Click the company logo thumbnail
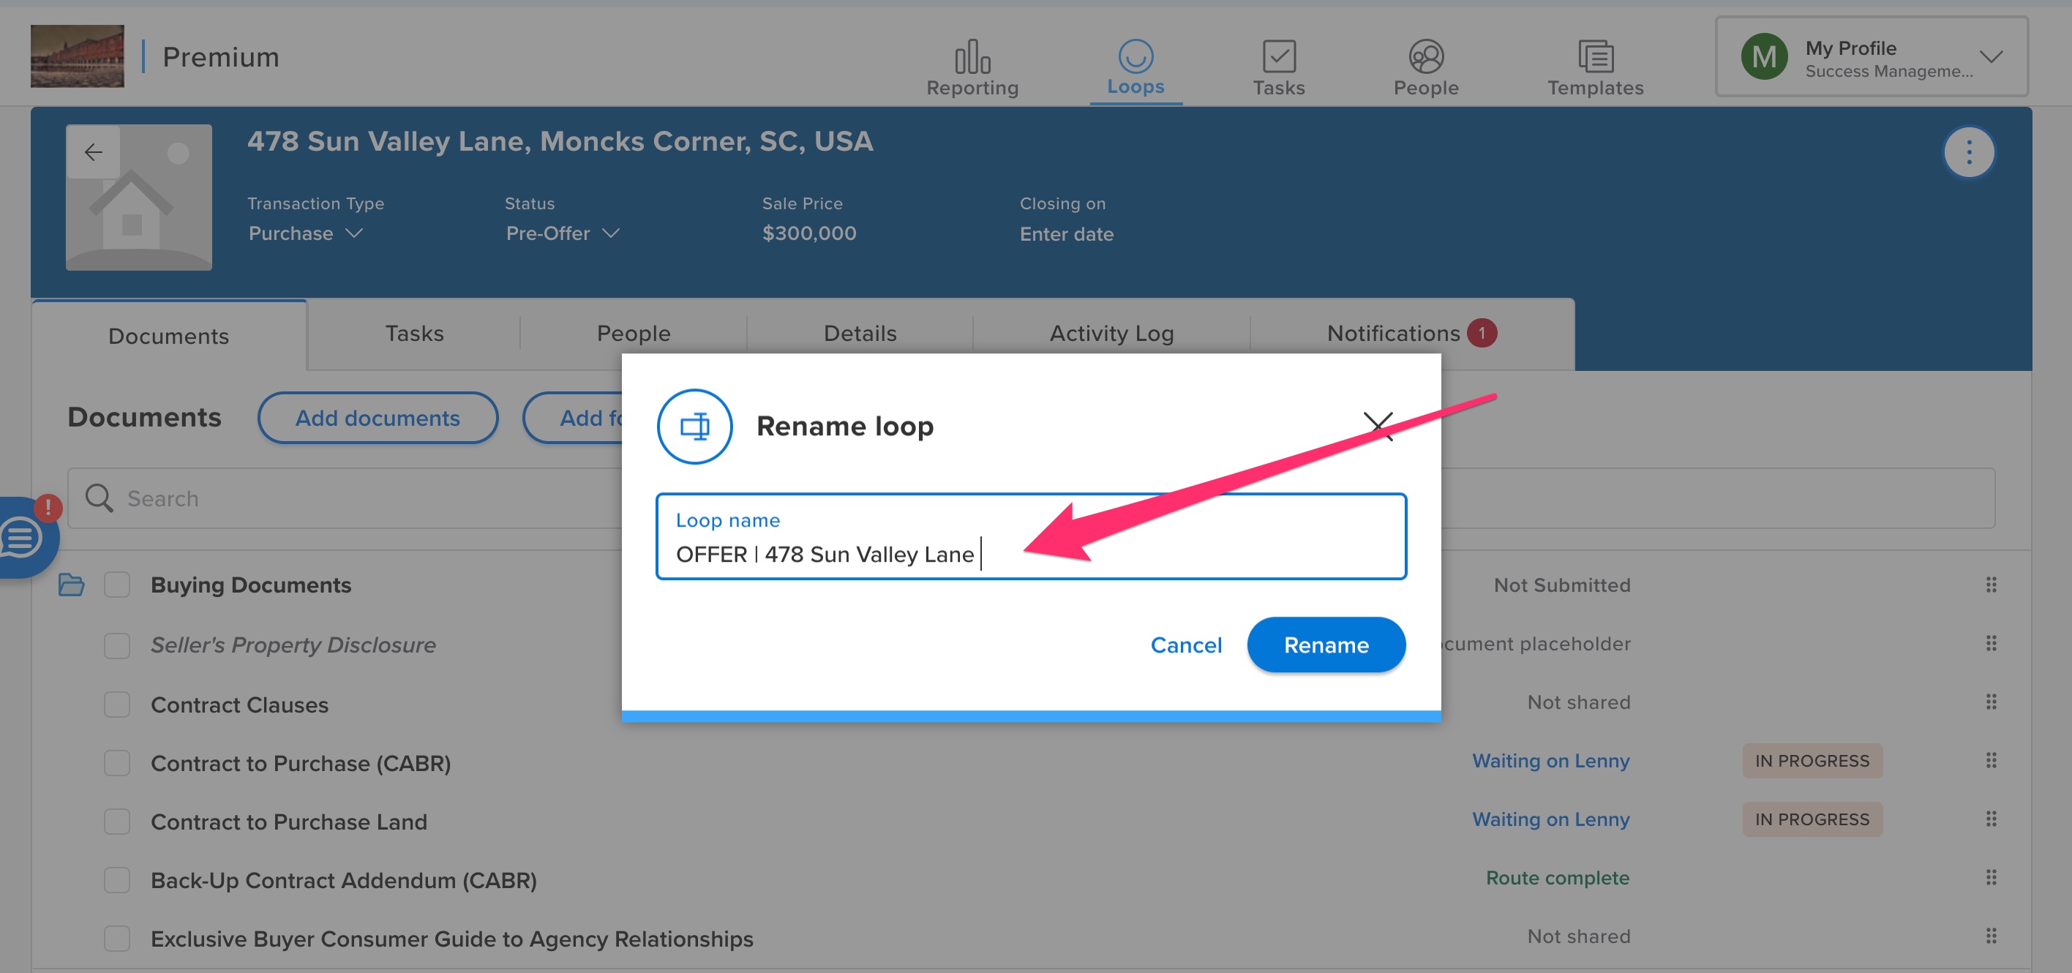The height and width of the screenshot is (973, 2072). [x=78, y=56]
